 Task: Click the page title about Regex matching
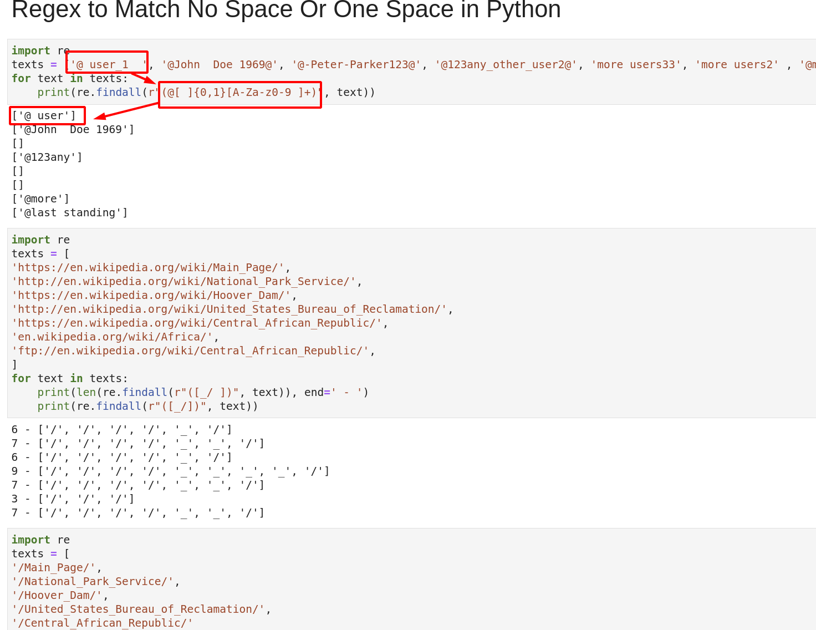click(286, 10)
